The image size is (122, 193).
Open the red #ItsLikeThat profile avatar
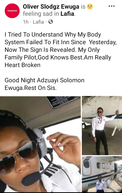click(12, 11)
